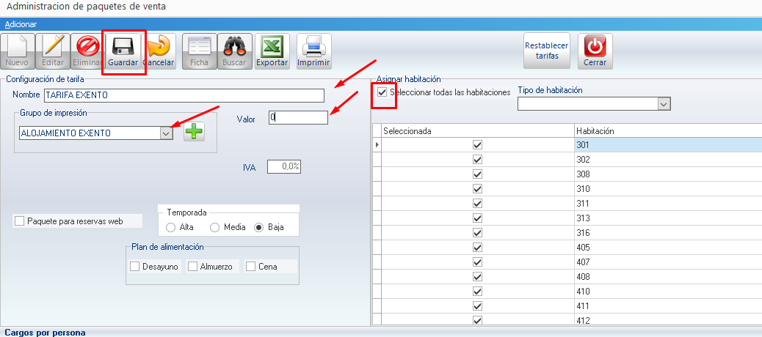Image resolution: width=762 pixels, height=337 pixels.
Task: Click the Valor input field
Action: point(297,117)
